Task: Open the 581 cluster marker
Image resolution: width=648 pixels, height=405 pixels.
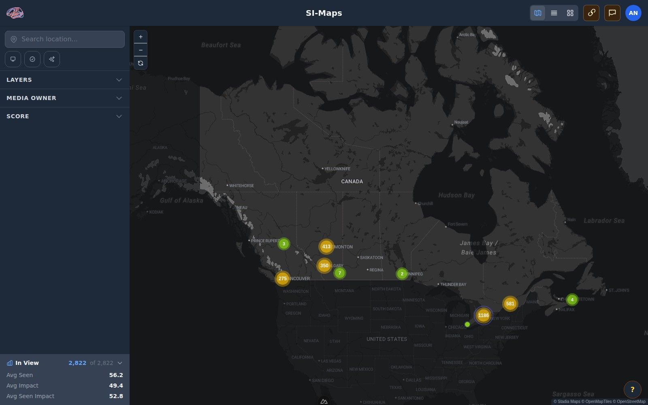Action: 510,303
